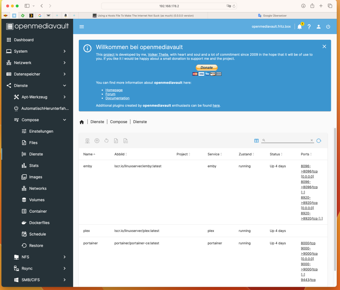340x290 pixels.
Task: Collapse the Dienste menu in sidebar
Action: pyautogui.click(x=37, y=85)
